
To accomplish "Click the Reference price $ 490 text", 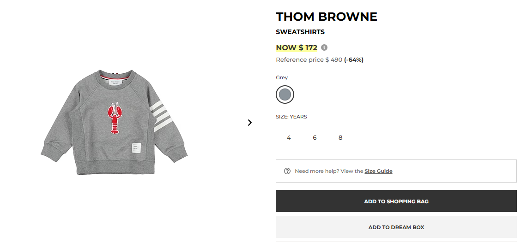I will [309, 60].
